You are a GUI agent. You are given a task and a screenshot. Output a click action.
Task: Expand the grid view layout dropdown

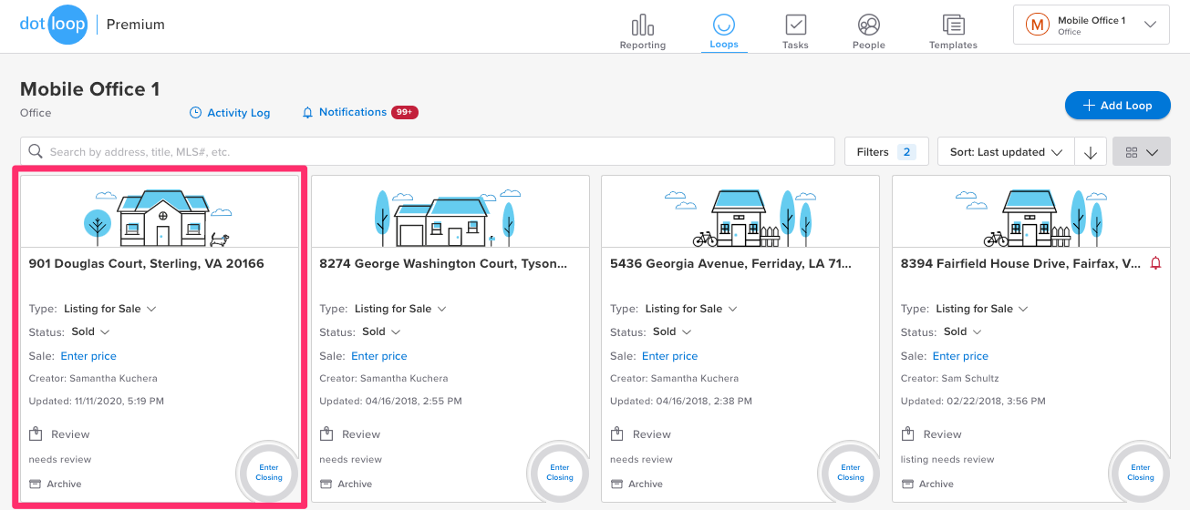pos(1141,152)
